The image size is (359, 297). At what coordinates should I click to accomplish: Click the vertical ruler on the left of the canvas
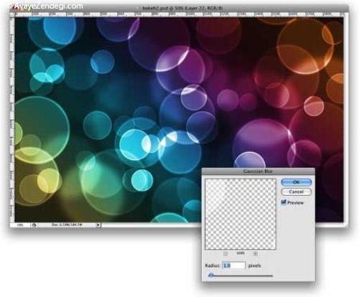pyautogui.click(x=12, y=120)
